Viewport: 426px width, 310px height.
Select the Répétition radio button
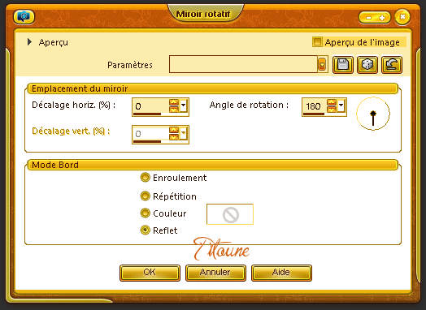click(145, 196)
